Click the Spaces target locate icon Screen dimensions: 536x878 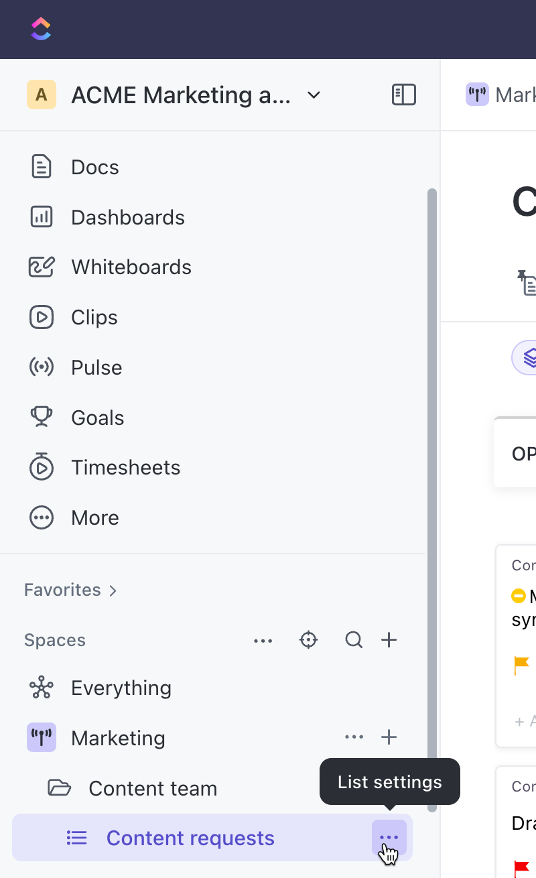[x=308, y=640]
